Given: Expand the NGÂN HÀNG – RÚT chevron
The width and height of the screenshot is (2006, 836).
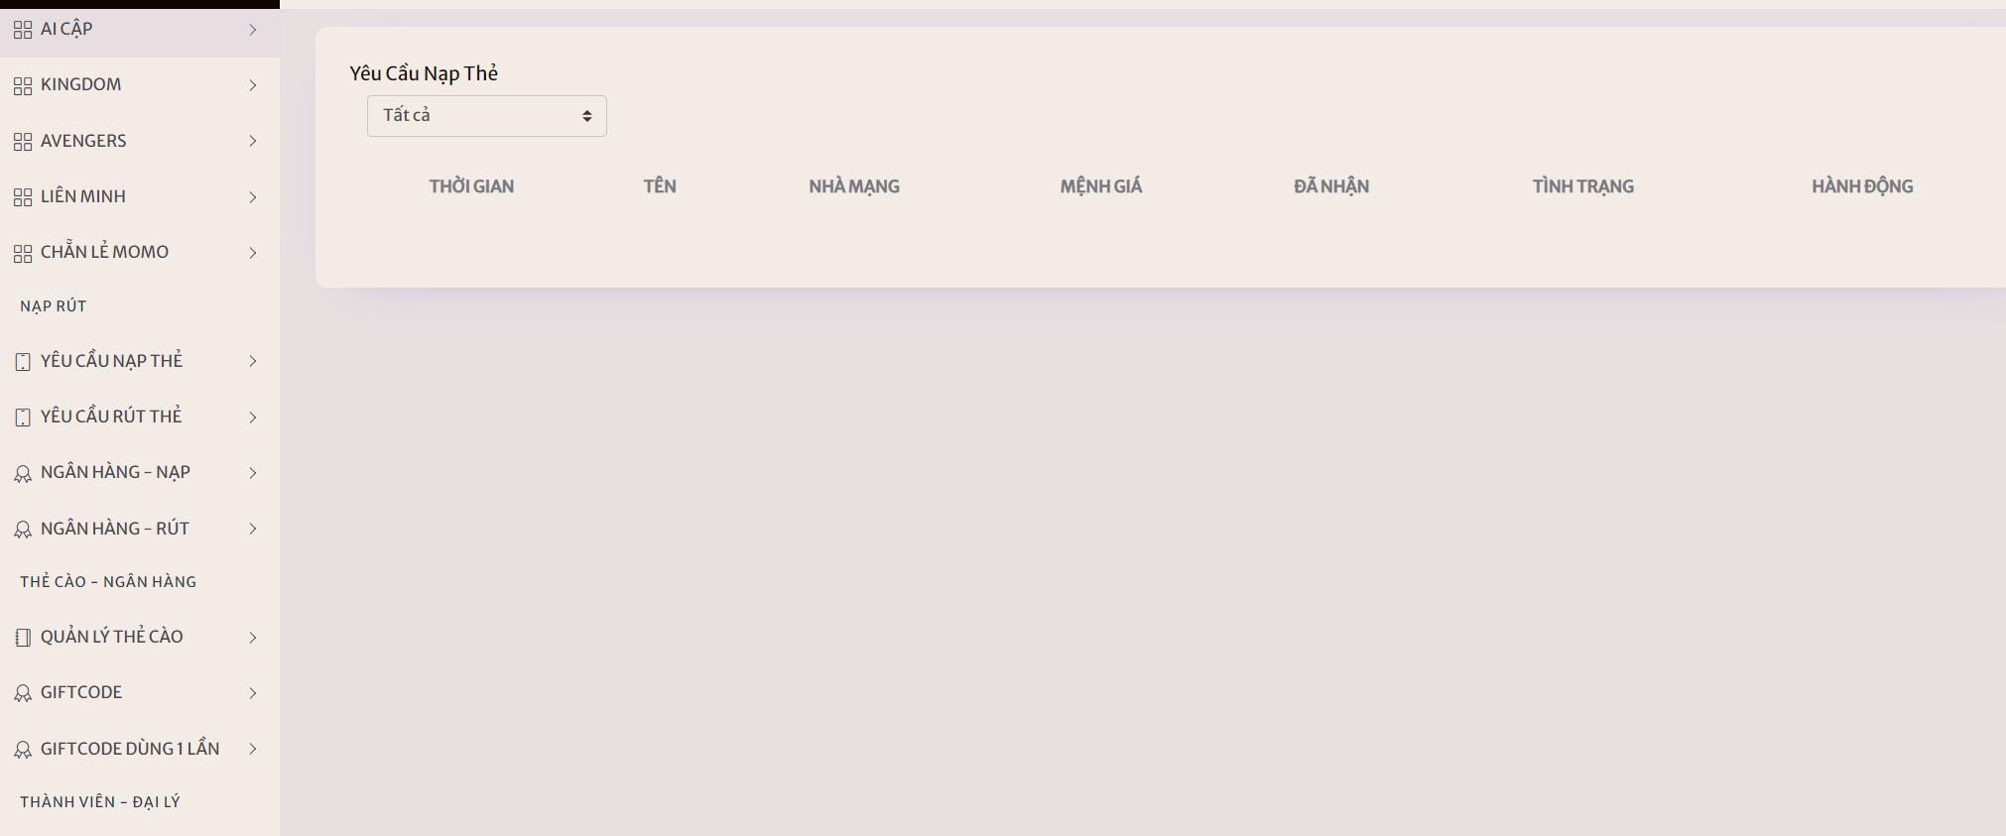Looking at the screenshot, I should coord(253,529).
